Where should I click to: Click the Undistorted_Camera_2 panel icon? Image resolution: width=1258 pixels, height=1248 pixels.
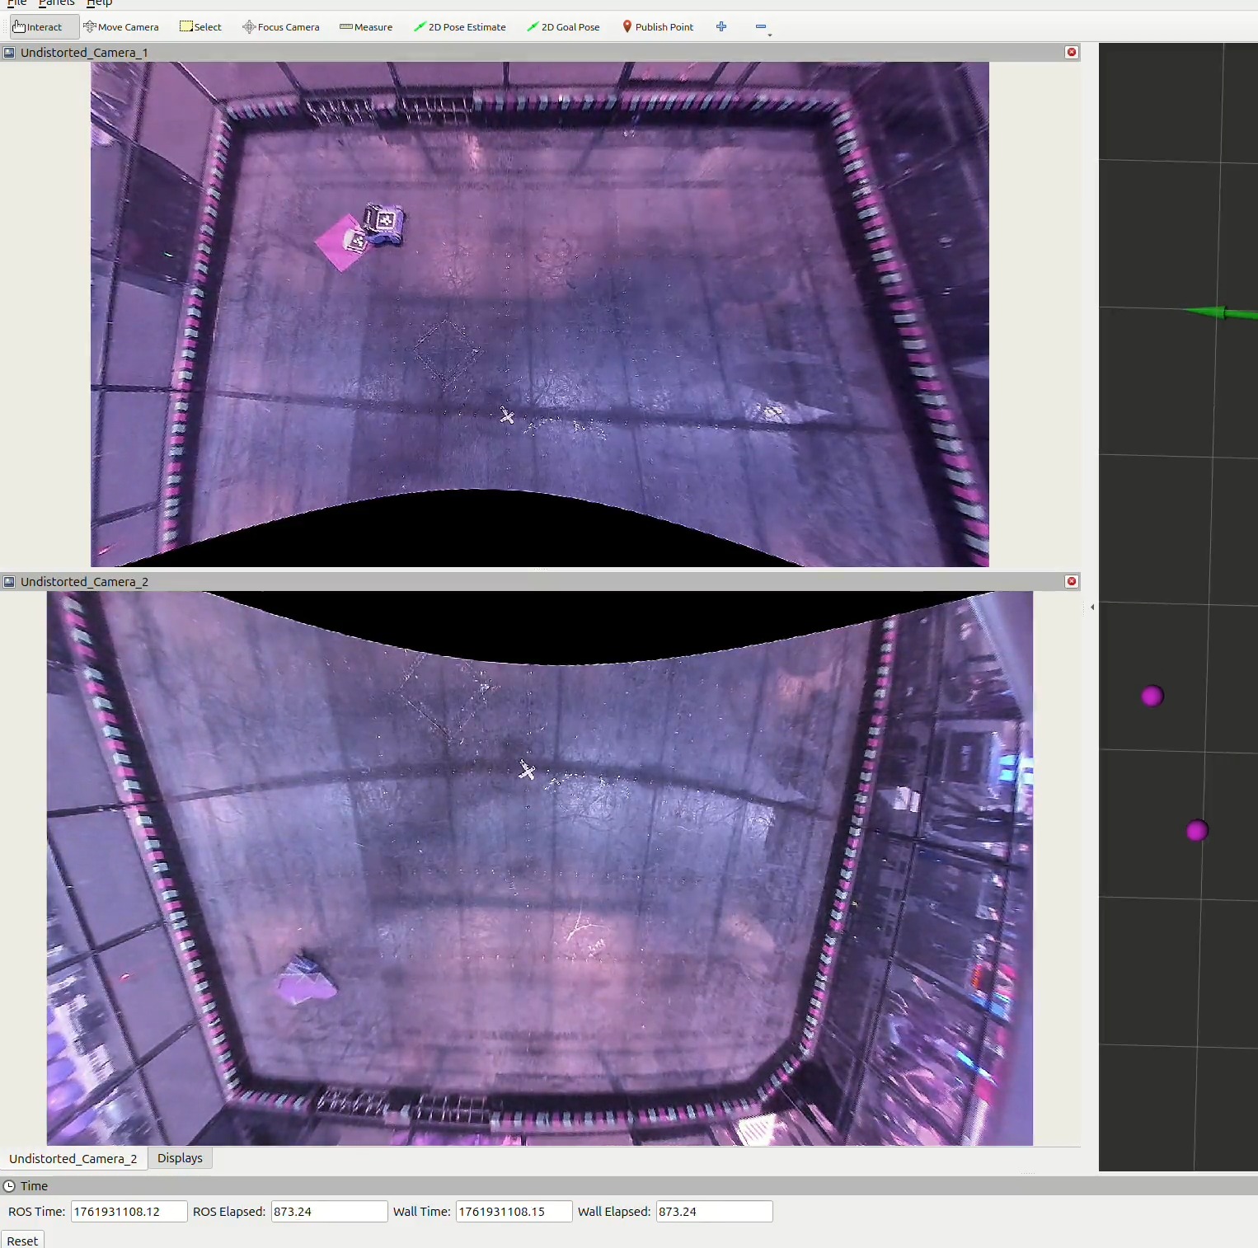(x=9, y=582)
